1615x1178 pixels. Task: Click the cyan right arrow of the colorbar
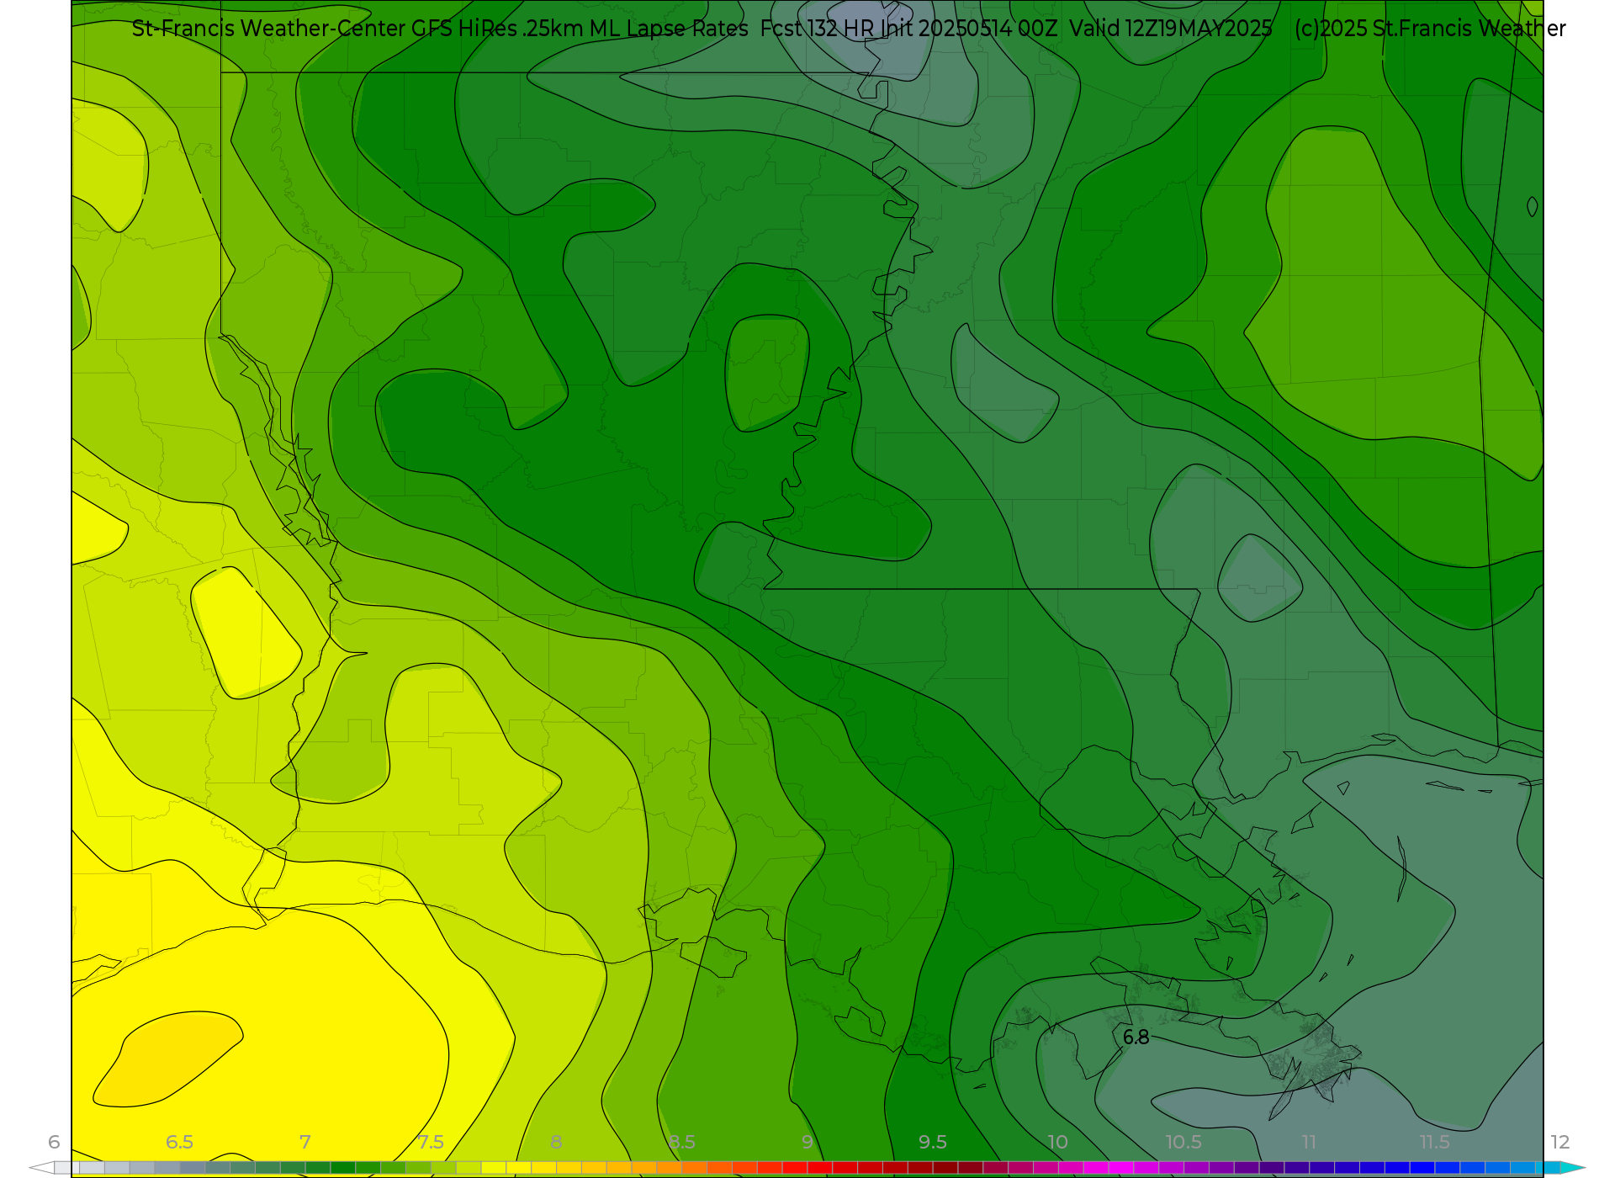coord(1572,1168)
